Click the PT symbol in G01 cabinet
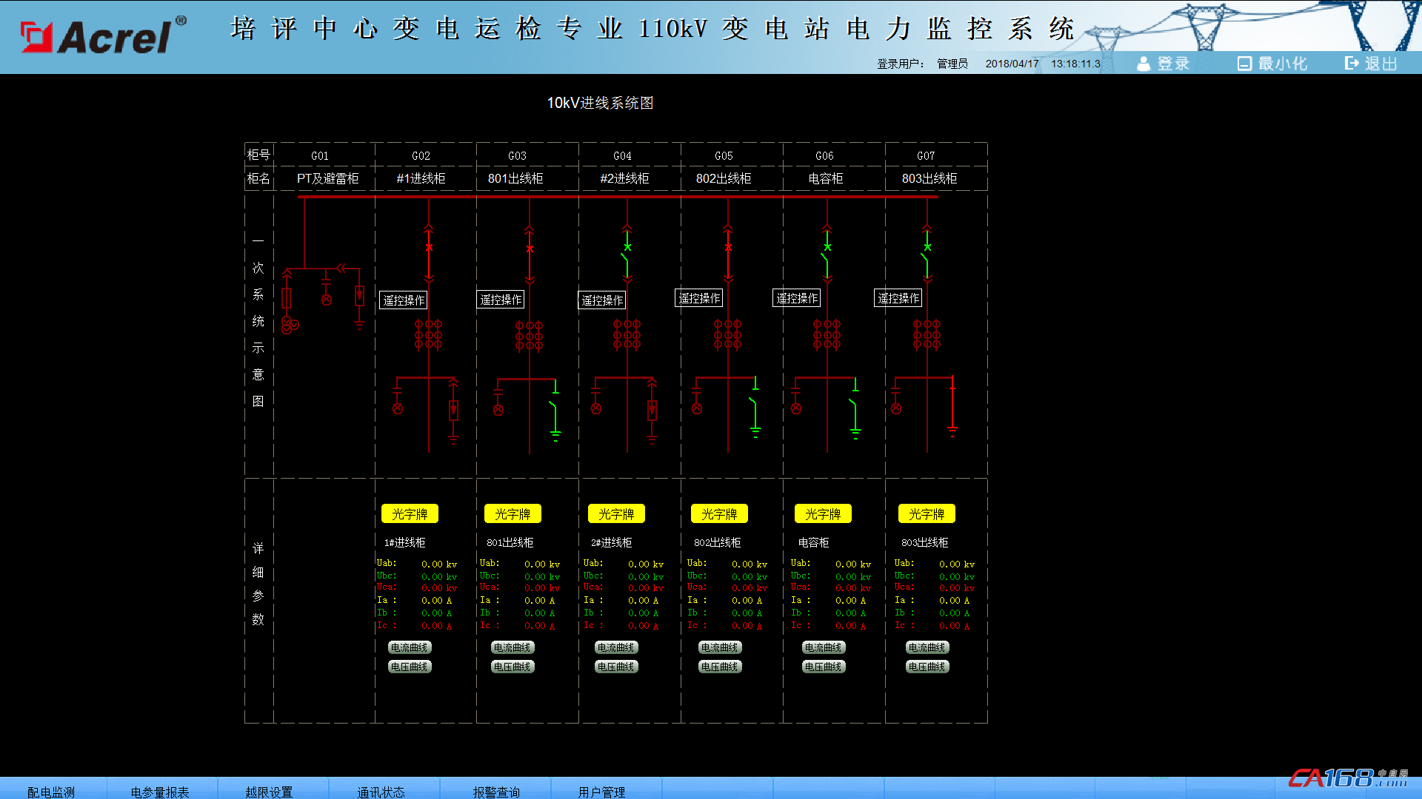The width and height of the screenshot is (1422, 799). [x=289, y=326]
